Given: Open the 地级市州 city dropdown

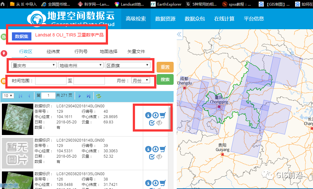Looking at the screenshot, I should (x=81, y=65).
